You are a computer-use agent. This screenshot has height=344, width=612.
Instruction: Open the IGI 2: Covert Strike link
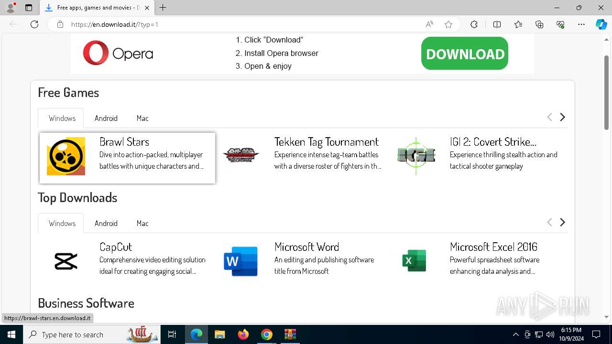tap(493, 142)
